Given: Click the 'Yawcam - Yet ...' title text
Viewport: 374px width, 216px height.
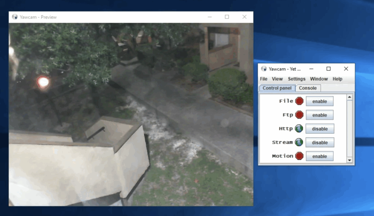Looking at the screenshot, I should coord(285,69).
